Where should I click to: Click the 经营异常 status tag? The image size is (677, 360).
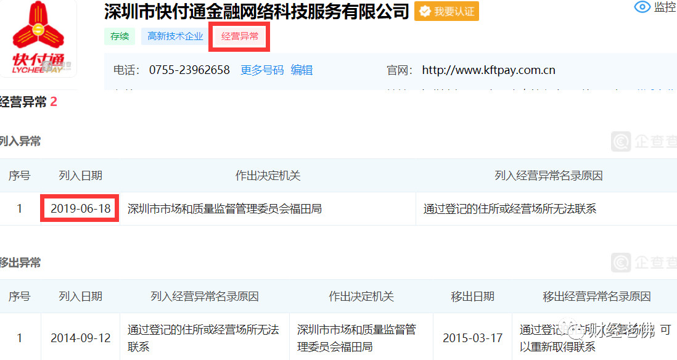240,36
